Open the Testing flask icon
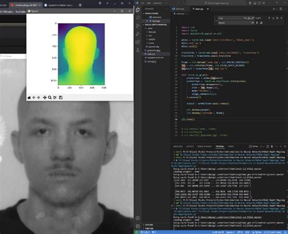The width and height of the screenshot is (288, 234). pyautogui.click(x=138, y=50)
